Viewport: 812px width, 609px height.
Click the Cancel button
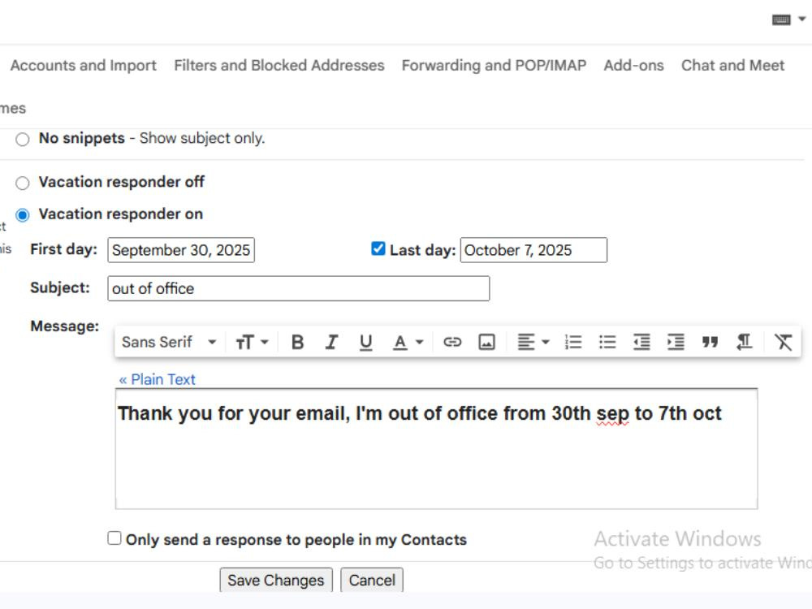[372, 580]
